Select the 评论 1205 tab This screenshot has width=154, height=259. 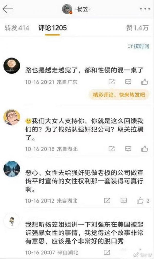pyautogui.click(x=53, y=28)
